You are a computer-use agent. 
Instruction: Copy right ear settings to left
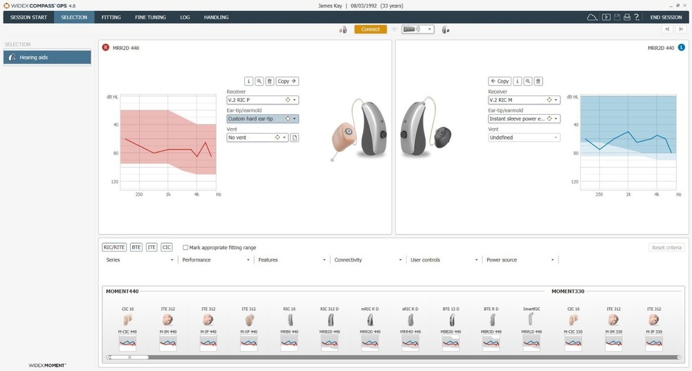[287, 81]
